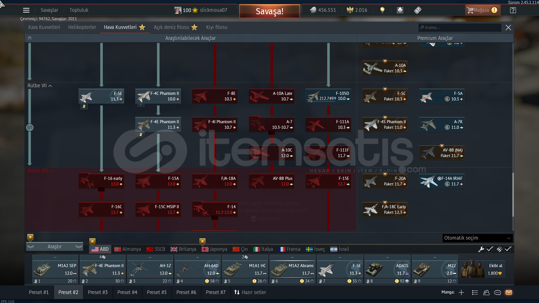The width and height of the screenshot is (539, 303).
Task: Open the mail envelope icon
Action: (x=509, y=292)
